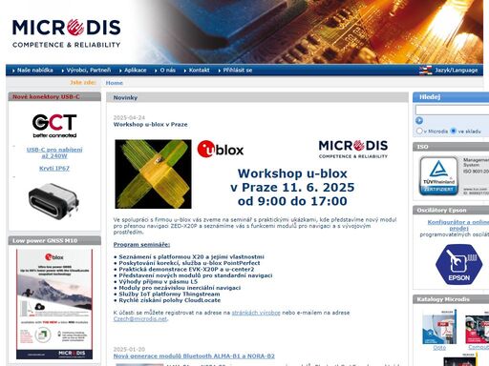The image size is (489, 366).
Task: Click the Czech@microdis.net email link
Action: pyautogui.click(x=140, y=319)
